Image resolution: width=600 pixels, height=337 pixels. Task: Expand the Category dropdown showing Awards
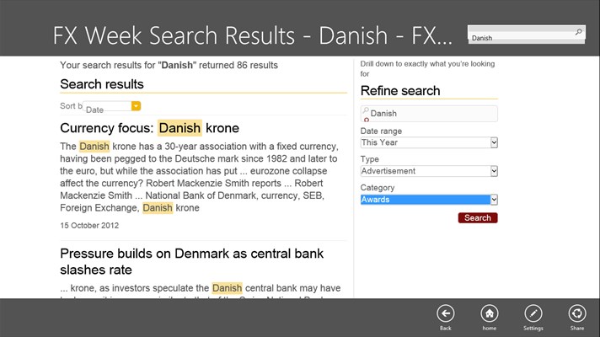[x=494, y=200]
